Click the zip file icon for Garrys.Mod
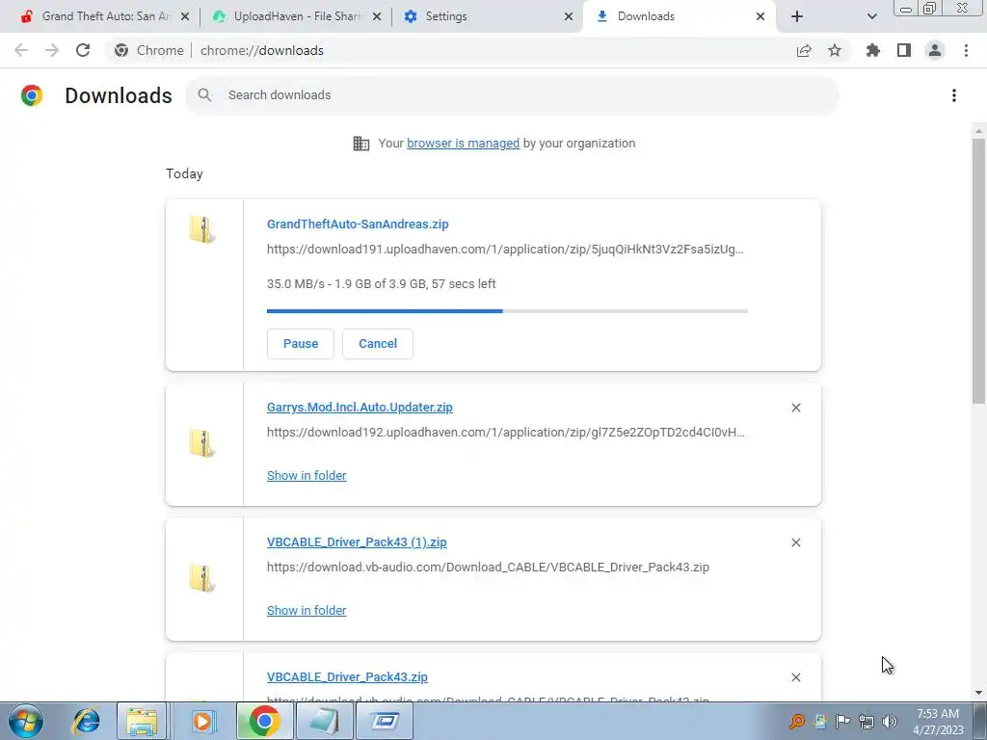The width and height of the screenshot is (987, 740). [202, 443]
